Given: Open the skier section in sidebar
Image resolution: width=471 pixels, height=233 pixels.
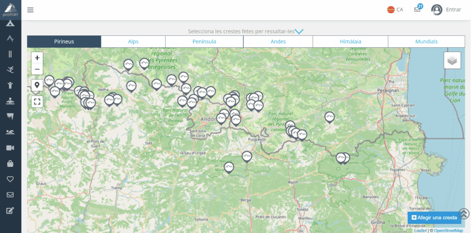Looking at the screenshot, I should coord(10,70).
